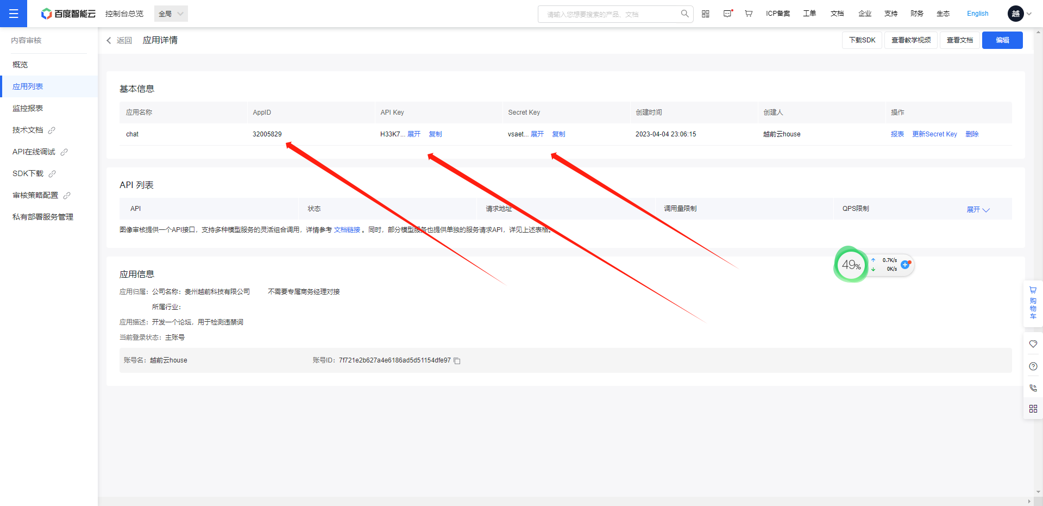This screenshot has width=1043, height=506.
Task: Open the user avatar account dropdown
Action: [1020, 14]
